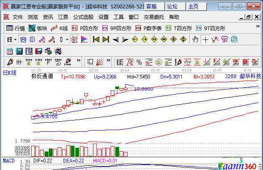
Task: Click the tallest red volume bar
Action: pyautogui.click(x=95, y=150)
